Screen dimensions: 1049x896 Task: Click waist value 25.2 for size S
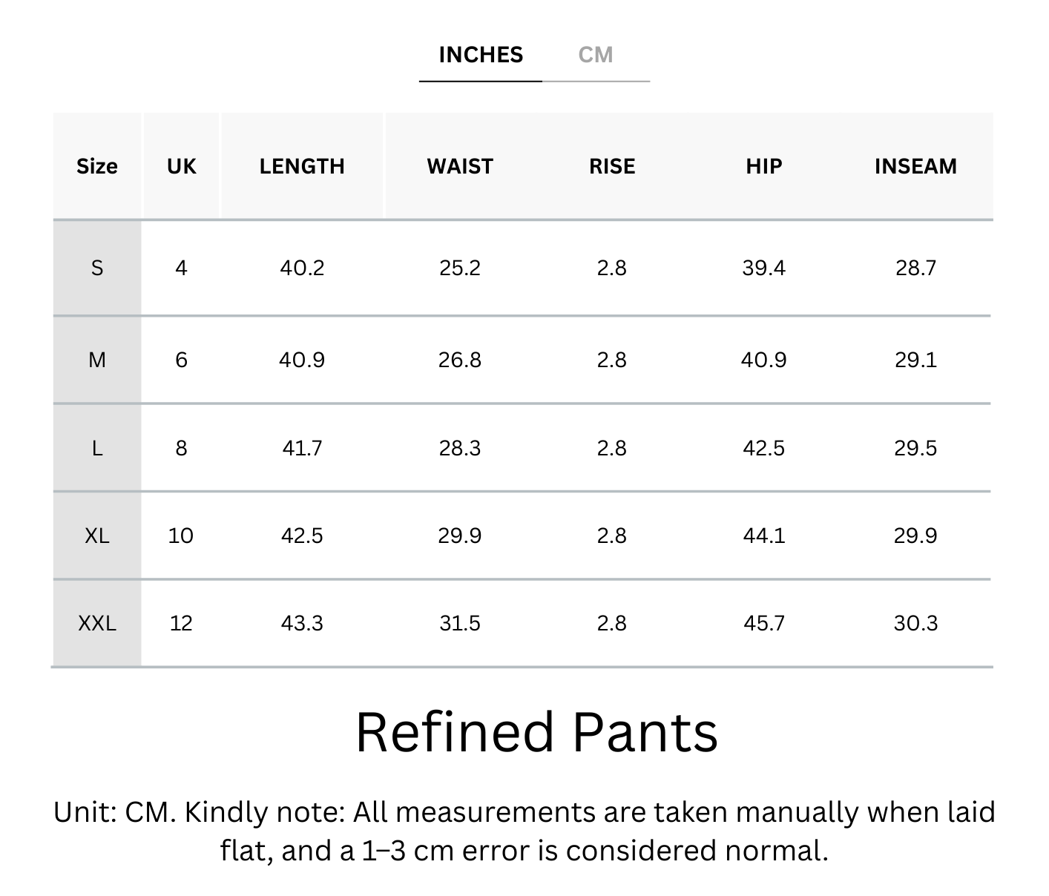[x=460, y=268]
